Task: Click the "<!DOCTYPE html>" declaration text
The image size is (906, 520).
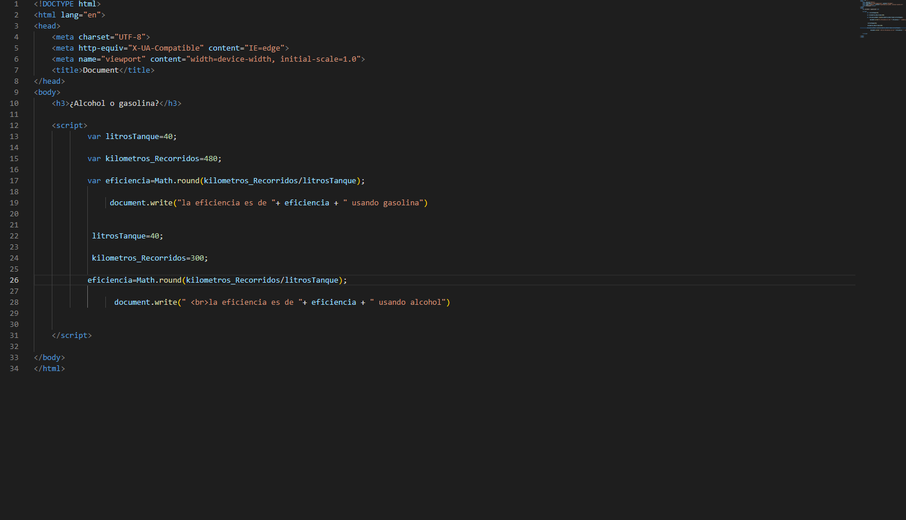Action: [67, 4]
